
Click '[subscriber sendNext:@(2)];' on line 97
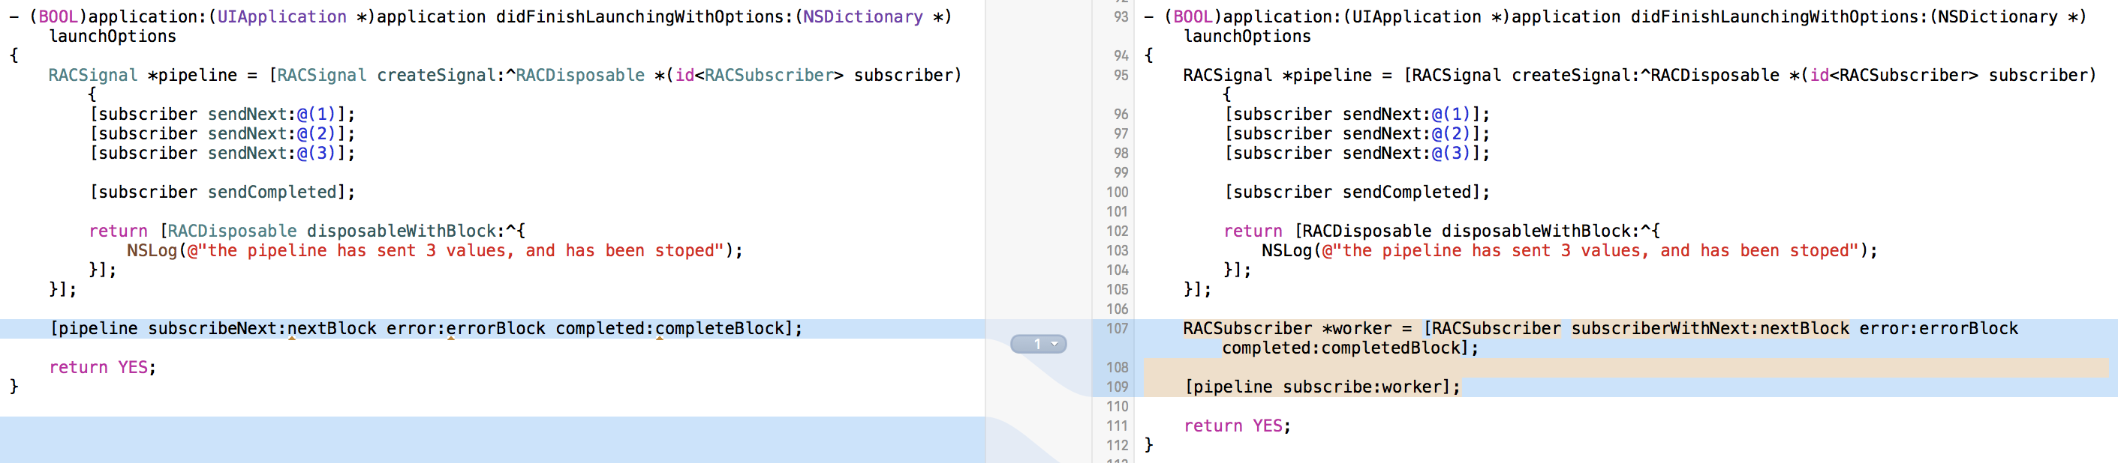pos(1357,134)
